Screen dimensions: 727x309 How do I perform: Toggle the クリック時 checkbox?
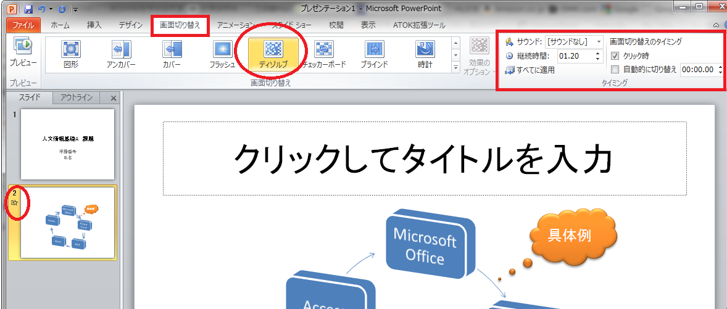pyautogui.click(x=615, y=56)
